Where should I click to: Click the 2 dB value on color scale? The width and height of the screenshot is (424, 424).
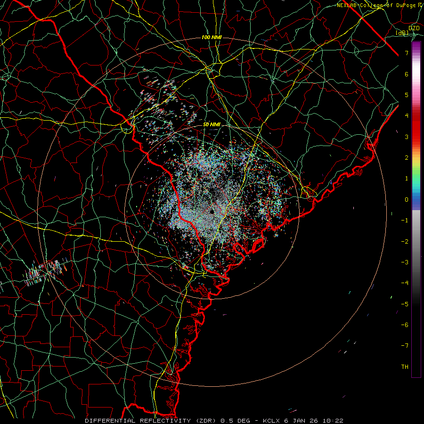point(407,158)
